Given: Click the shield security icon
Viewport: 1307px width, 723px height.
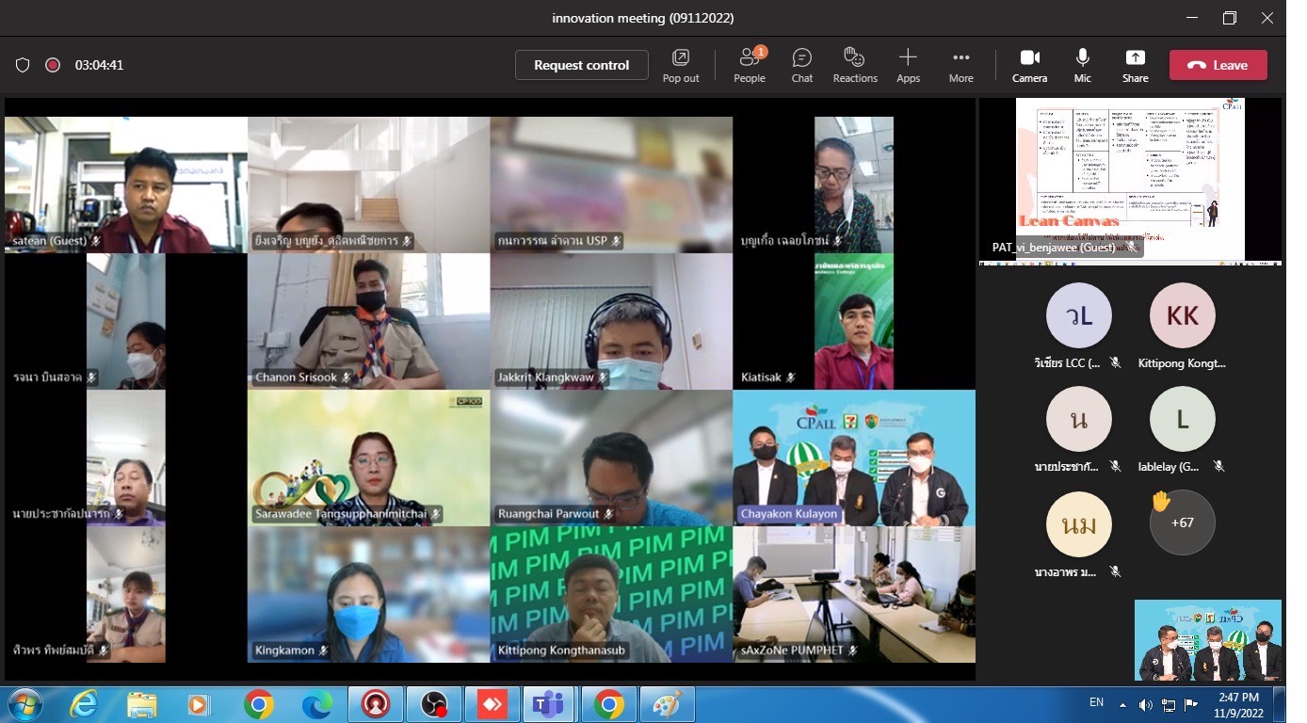Looking at the screenshot, I should coord(23,65).
